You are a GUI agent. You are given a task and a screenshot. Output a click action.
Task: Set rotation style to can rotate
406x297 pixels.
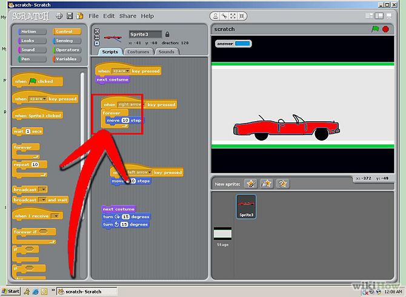point(96,31)
